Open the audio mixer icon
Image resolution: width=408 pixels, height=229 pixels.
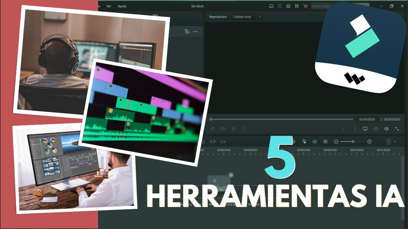pyautogui.click(x=304, y=142)
